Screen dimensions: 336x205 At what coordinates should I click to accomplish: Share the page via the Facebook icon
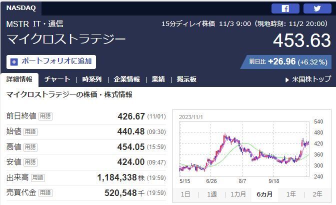click(x=285, y=8)
